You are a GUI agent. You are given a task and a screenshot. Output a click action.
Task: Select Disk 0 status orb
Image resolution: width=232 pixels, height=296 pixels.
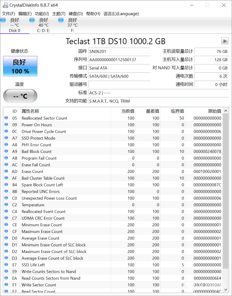click(3, 20)
